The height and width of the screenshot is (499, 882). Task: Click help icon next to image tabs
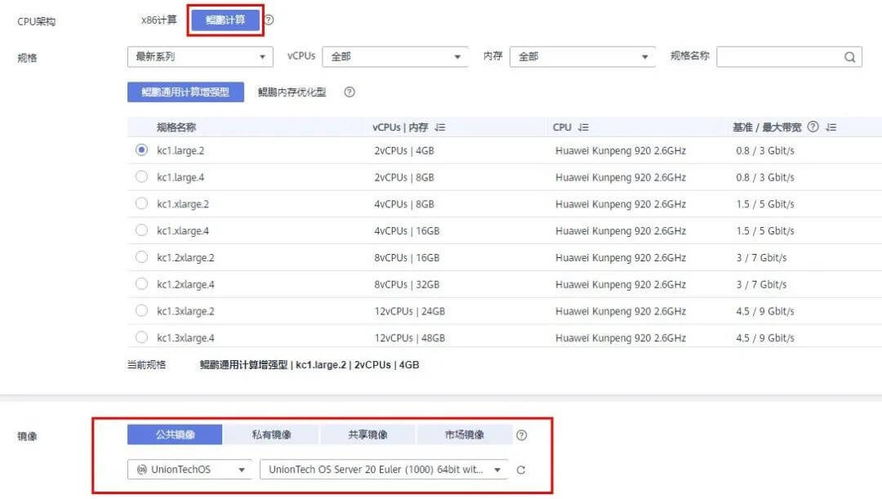(521, 434)
